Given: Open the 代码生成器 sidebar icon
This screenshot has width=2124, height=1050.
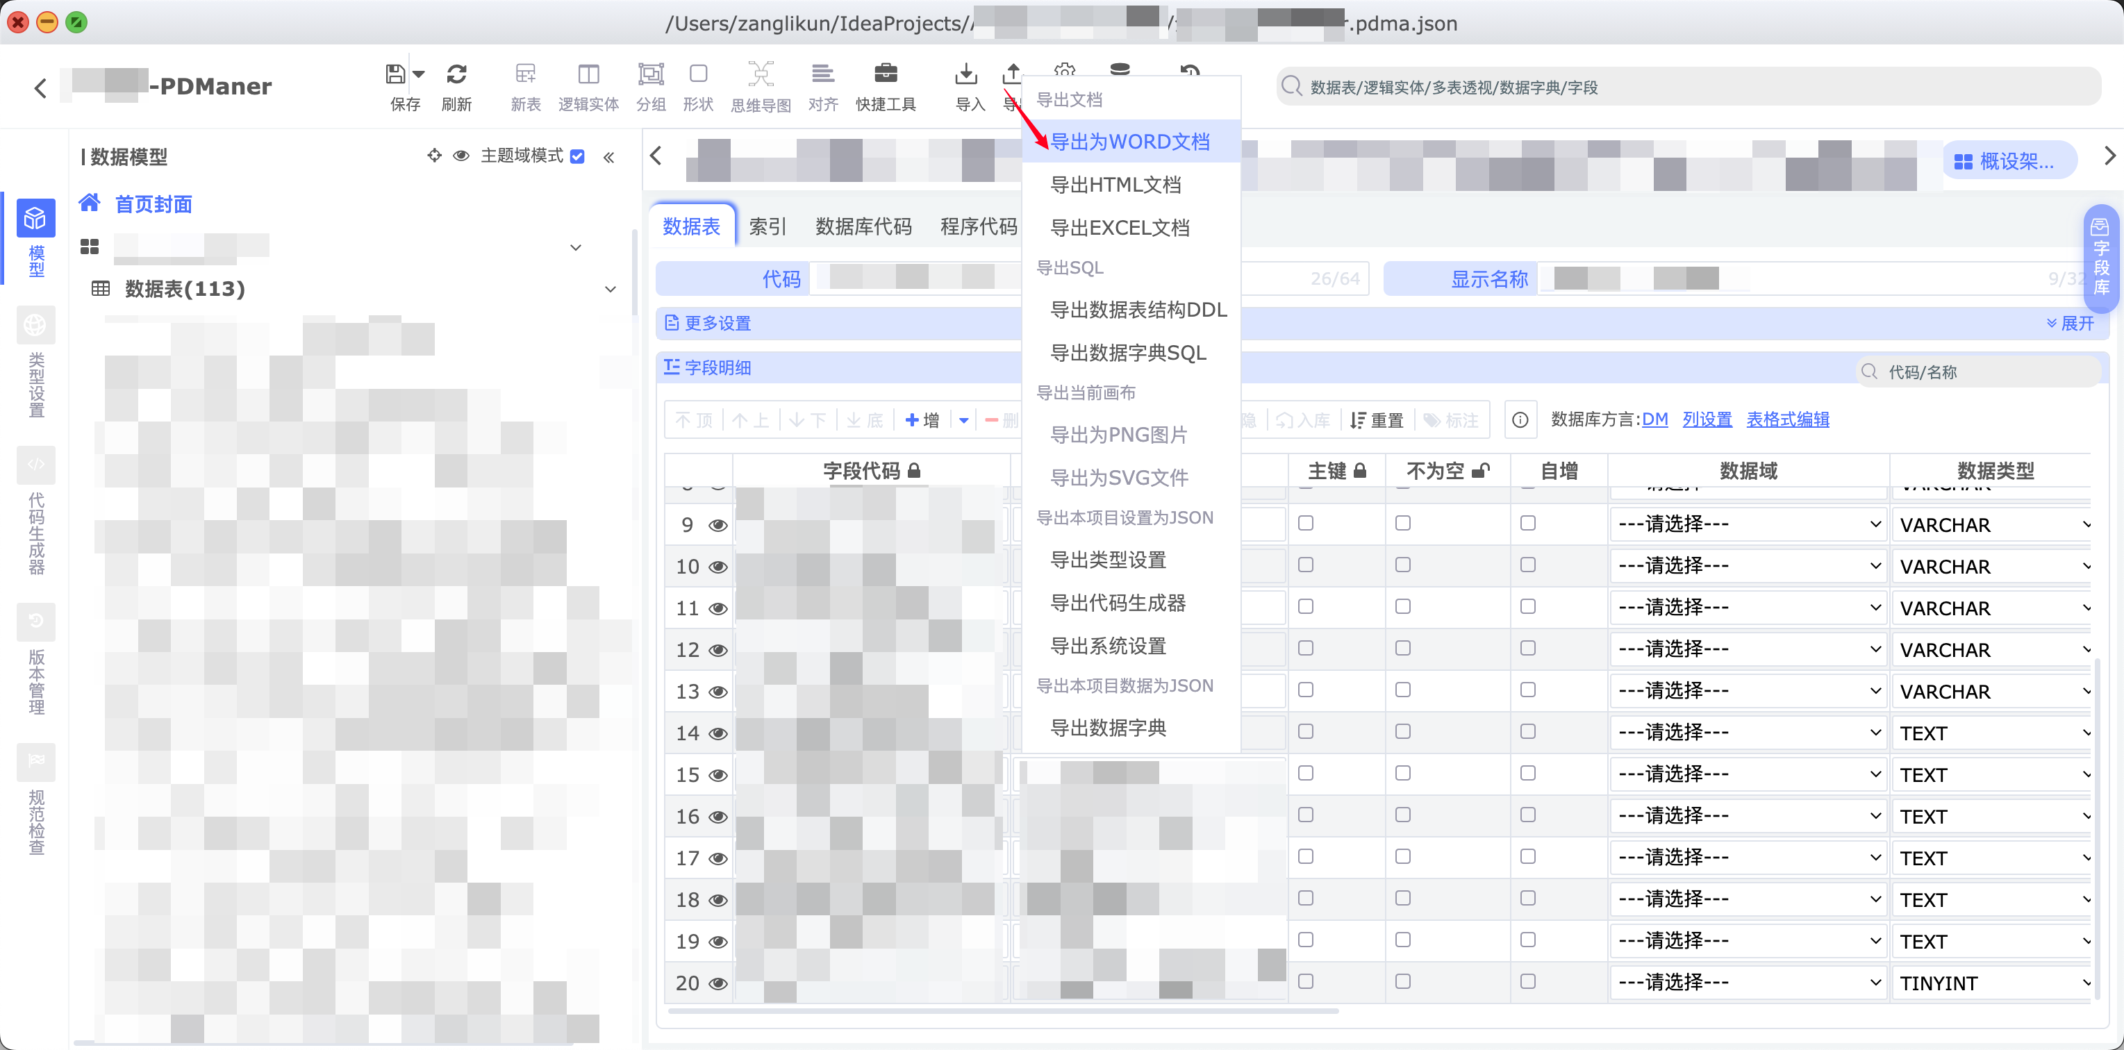Looking at the screenshot, I should click(x=35, y=466).
